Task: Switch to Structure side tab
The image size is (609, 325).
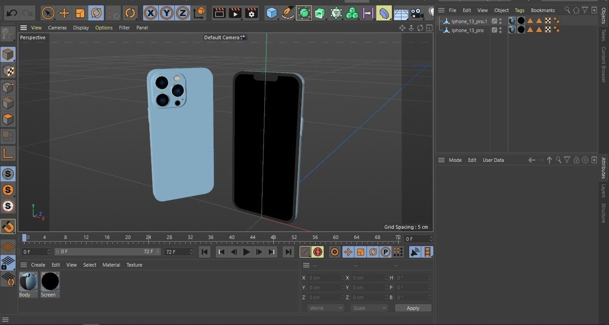Action: [604, 213]
